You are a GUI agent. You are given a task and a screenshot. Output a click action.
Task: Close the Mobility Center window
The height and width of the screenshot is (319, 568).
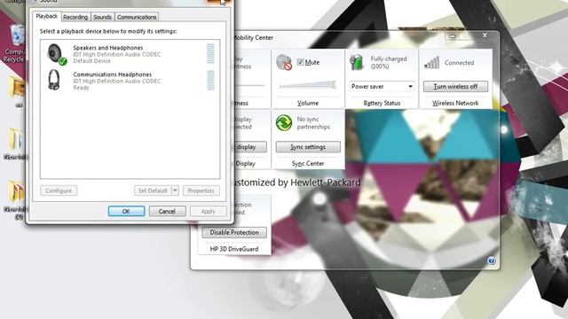(x=485, y=35)
